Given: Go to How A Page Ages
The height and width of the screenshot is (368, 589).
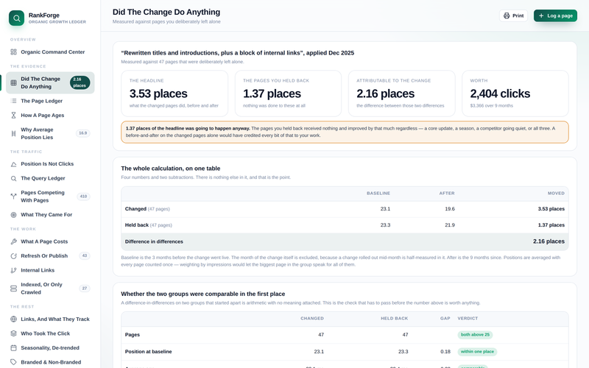Looking at the screenshot, I should click(50, 116).
